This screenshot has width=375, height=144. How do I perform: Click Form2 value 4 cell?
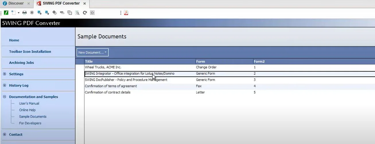click(254, 86)
